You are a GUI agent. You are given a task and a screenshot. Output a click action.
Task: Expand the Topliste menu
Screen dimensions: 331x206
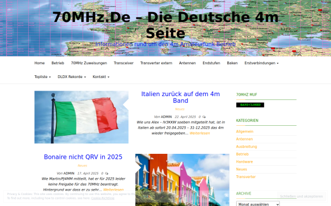(42, 77)
